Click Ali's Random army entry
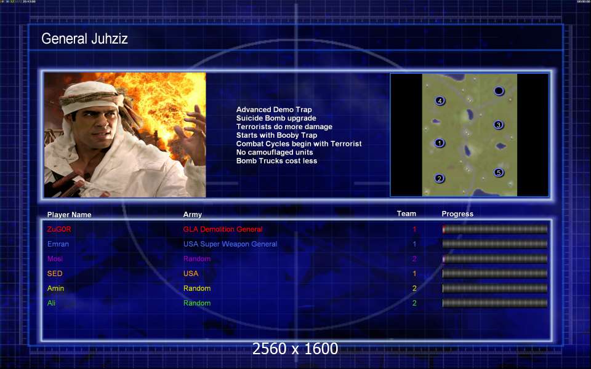 coord(197,303)
